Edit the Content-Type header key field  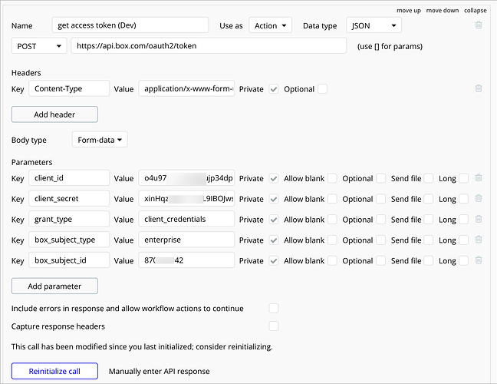pyautogui.click(x=69, y=88)
